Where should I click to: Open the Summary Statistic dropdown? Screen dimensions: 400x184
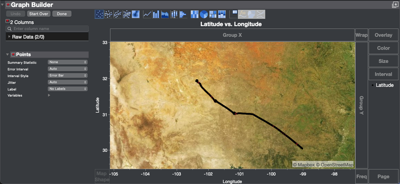click(68, 62)
